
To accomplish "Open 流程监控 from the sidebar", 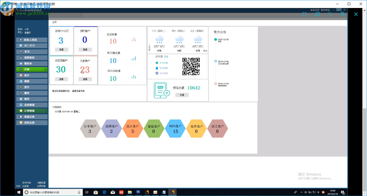I will pos(31,57).
